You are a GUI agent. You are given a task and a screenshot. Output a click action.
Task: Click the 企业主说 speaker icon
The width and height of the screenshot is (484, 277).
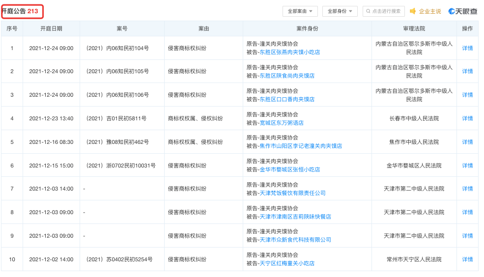(x=413, y=11)
